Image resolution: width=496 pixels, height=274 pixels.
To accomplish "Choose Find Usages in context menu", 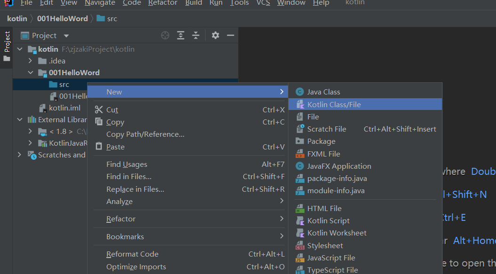I will click(x=189, y=164).
